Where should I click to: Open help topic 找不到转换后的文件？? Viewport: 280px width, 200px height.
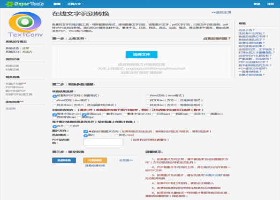255,65
